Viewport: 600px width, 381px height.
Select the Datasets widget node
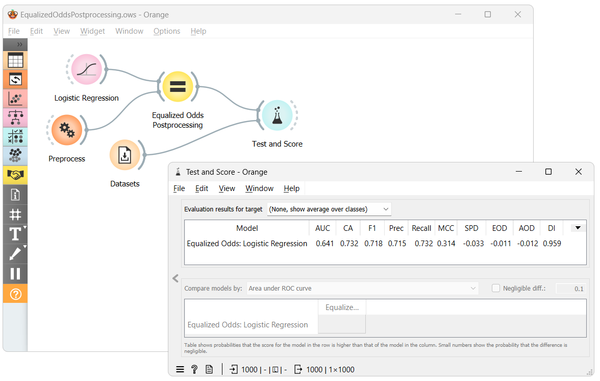124,155
